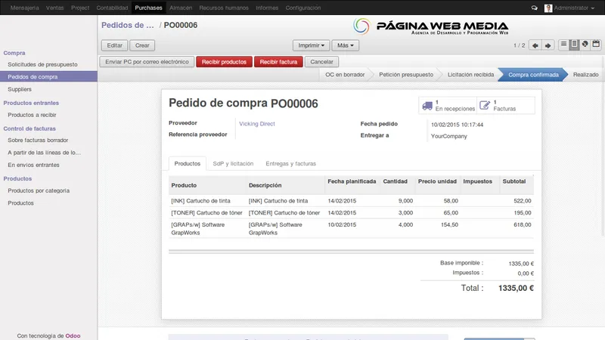Open Ventas menu
The width and height of the screenshot is (605, 340).
[x=54, y=8]
